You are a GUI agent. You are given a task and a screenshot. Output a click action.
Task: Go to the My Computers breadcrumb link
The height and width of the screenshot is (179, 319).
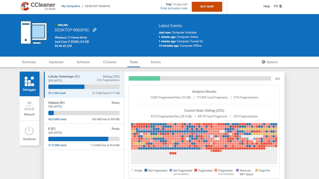point(71,6)
